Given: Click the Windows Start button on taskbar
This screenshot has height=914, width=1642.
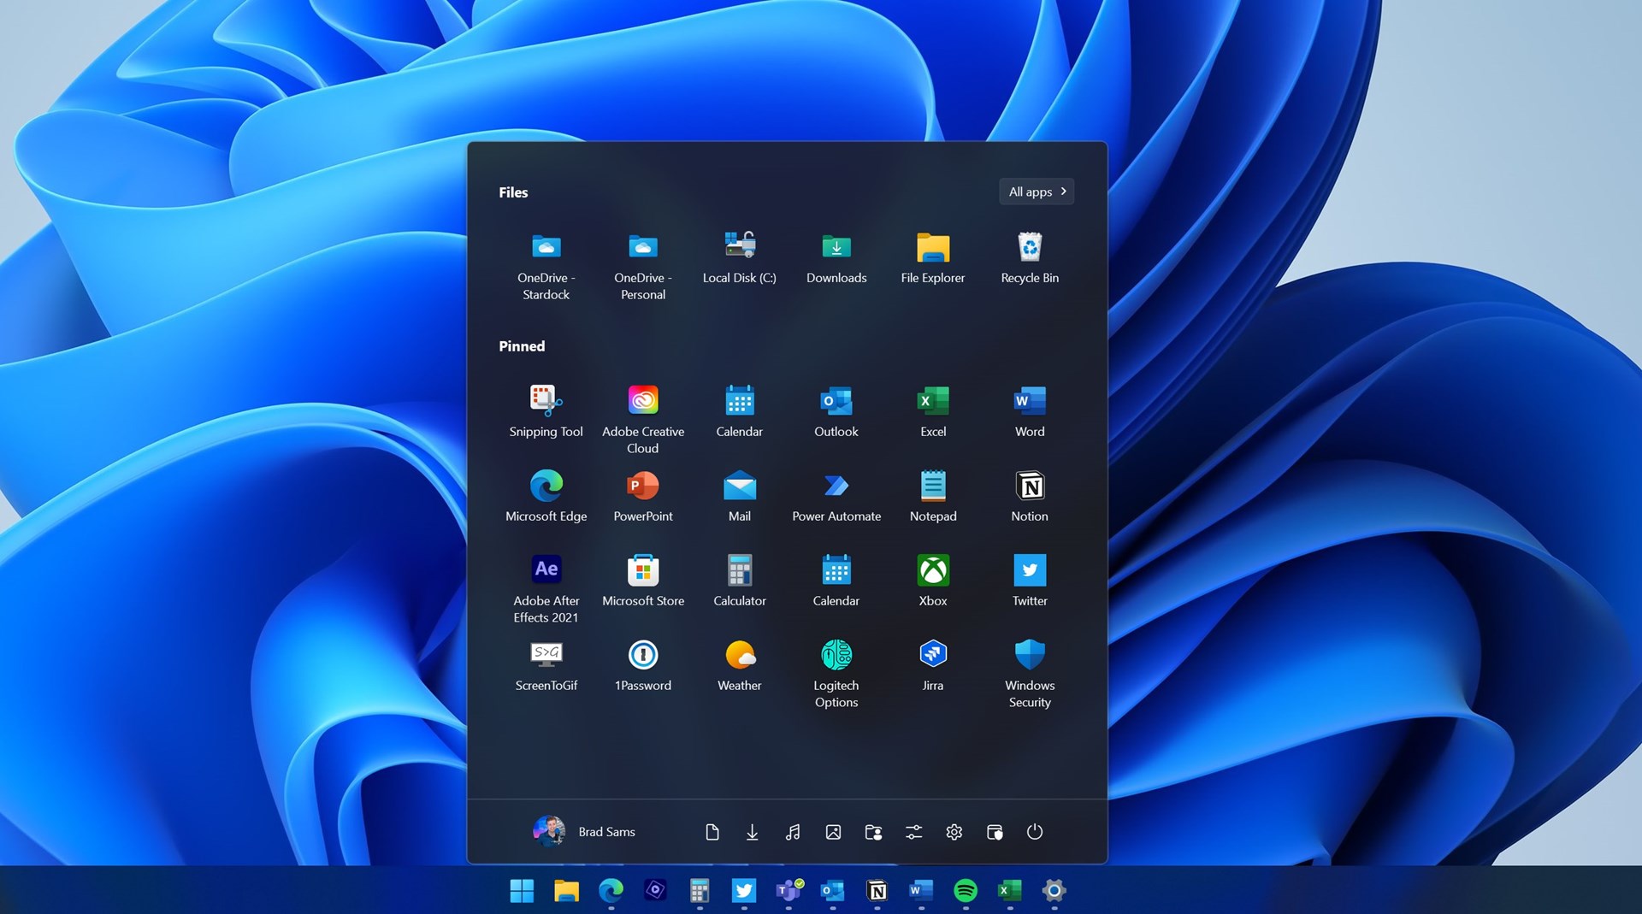Looking at the screenshot, I should click(x=522, y=891).
